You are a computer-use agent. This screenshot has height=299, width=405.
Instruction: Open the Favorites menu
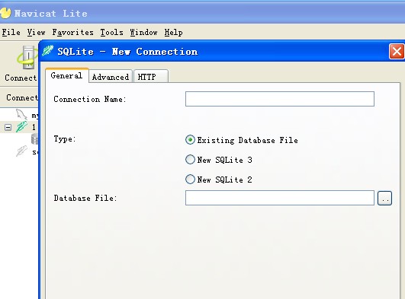click(x=72, y=33)
